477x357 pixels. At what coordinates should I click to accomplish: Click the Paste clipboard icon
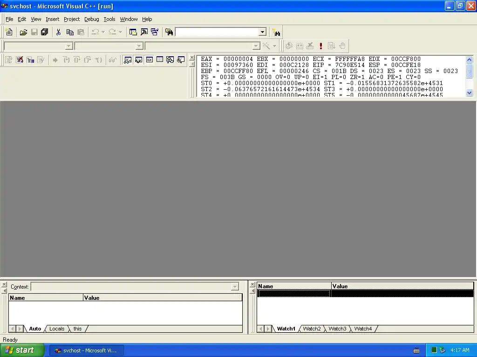pos(81,32)
